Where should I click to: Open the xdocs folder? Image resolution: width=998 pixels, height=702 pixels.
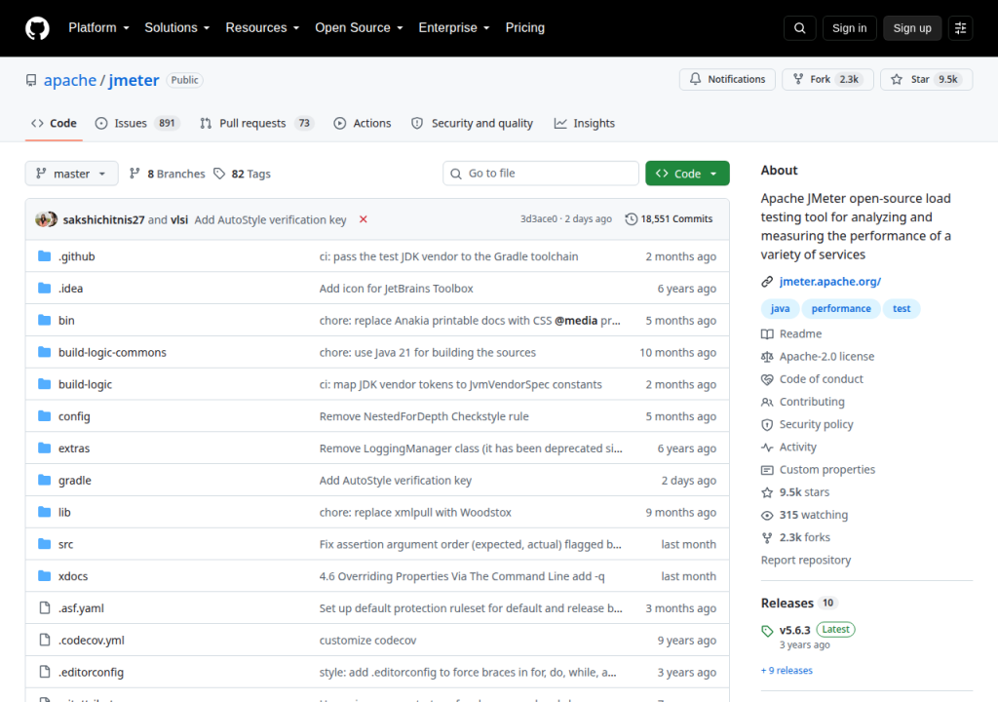[x=73, y=576]
